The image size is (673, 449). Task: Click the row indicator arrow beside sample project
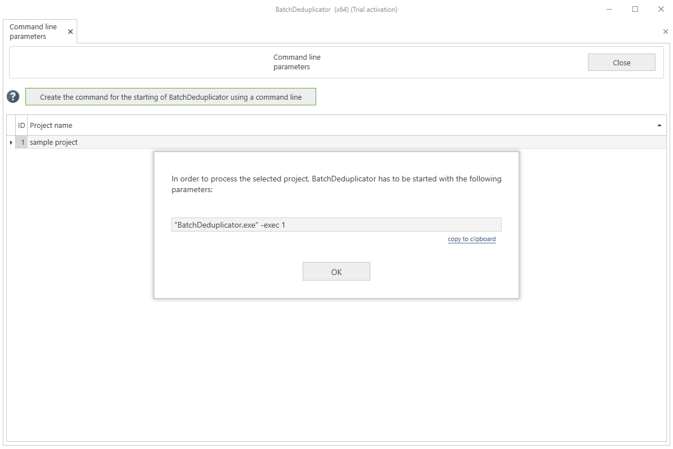11,143
